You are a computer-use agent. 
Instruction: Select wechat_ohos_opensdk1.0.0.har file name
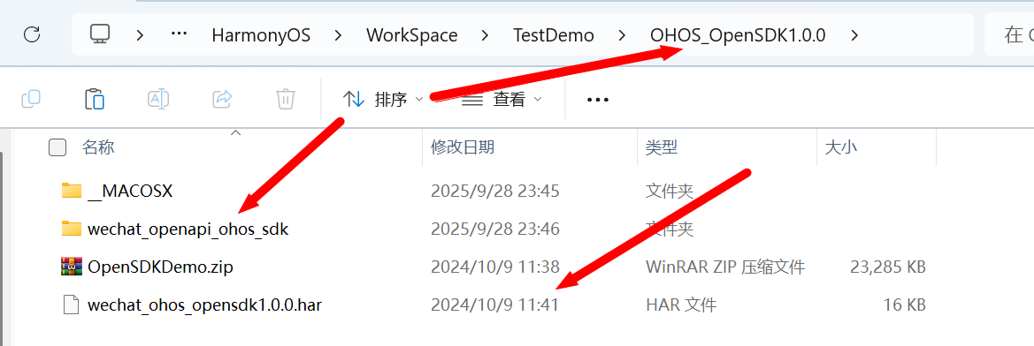(204, 305)
